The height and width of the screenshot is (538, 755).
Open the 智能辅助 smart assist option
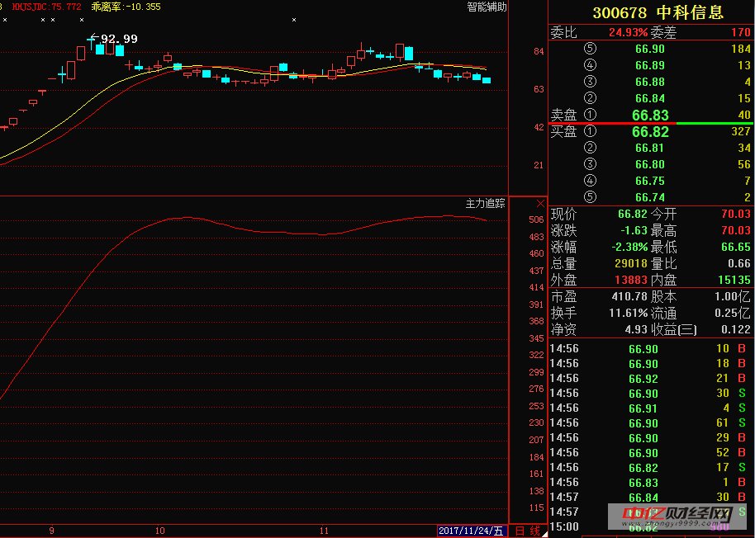pos(487,7)
